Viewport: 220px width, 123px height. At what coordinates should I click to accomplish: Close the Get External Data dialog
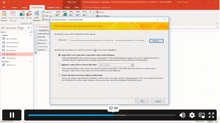point(165,20)
